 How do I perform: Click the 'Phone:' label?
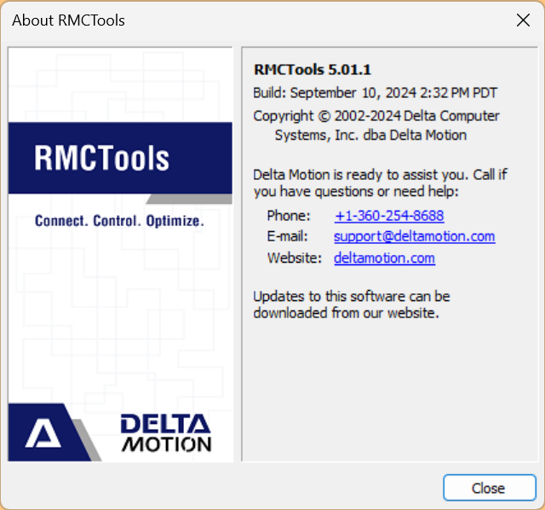289,216
